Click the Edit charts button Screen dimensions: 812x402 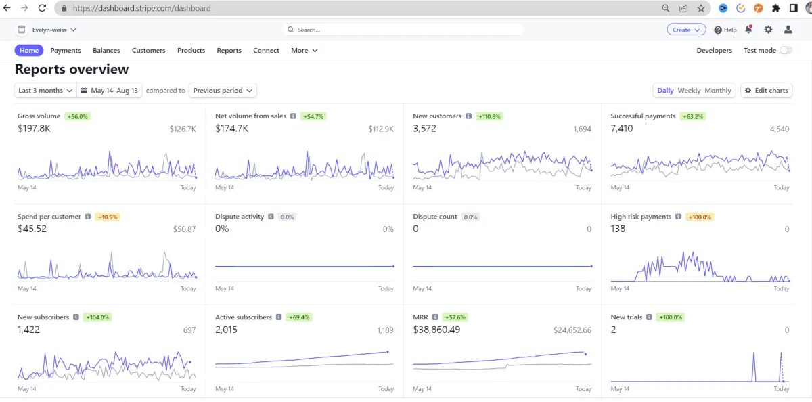[x=767, y=91]
